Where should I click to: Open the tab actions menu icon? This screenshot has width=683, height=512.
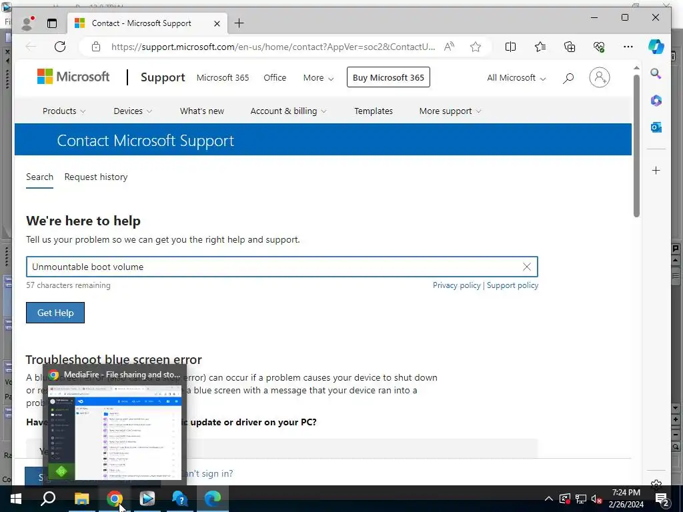tap(52, 23)
